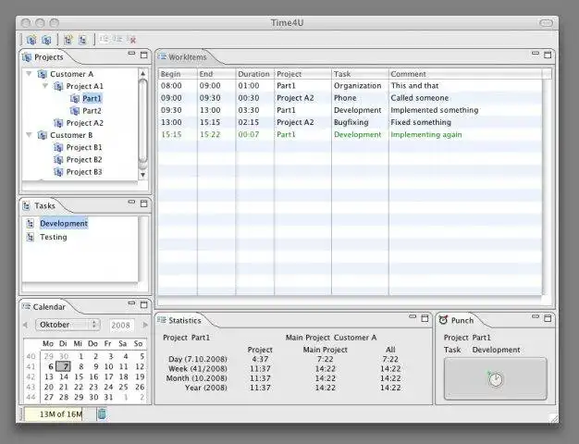Click the greyed Edit work item toolbar icon
This screenshot has height=444, width=579.
[x=117, y=39]
